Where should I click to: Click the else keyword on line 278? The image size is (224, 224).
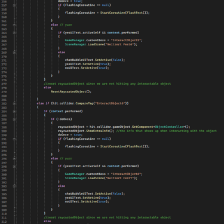click(x=47, y=88)
